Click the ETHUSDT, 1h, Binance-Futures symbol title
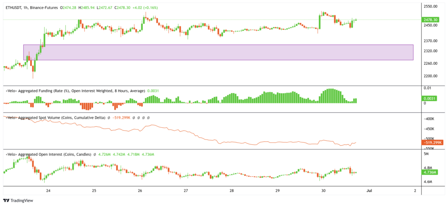448x206 pixels. [31, 8]
